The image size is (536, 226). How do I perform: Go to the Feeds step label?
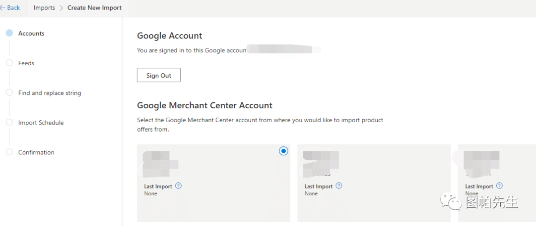click(26, 63)
